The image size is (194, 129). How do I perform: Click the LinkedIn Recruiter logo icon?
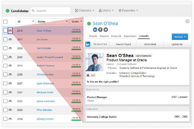[88, 44]
